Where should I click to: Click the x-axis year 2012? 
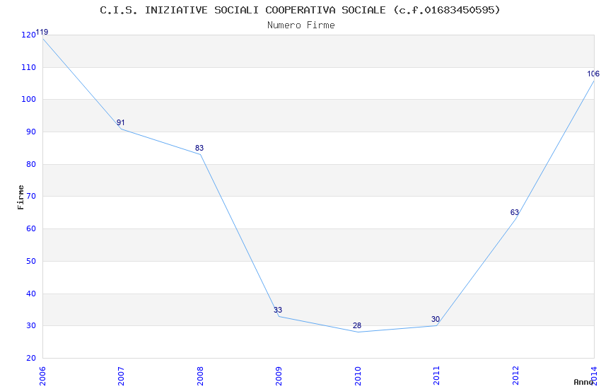pos(515,376)
